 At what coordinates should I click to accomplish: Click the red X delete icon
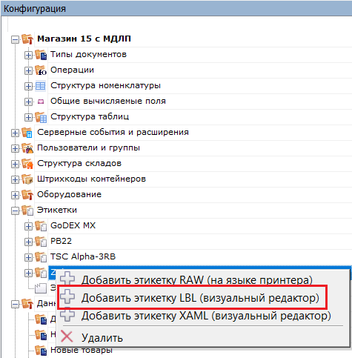pos(67,337)
